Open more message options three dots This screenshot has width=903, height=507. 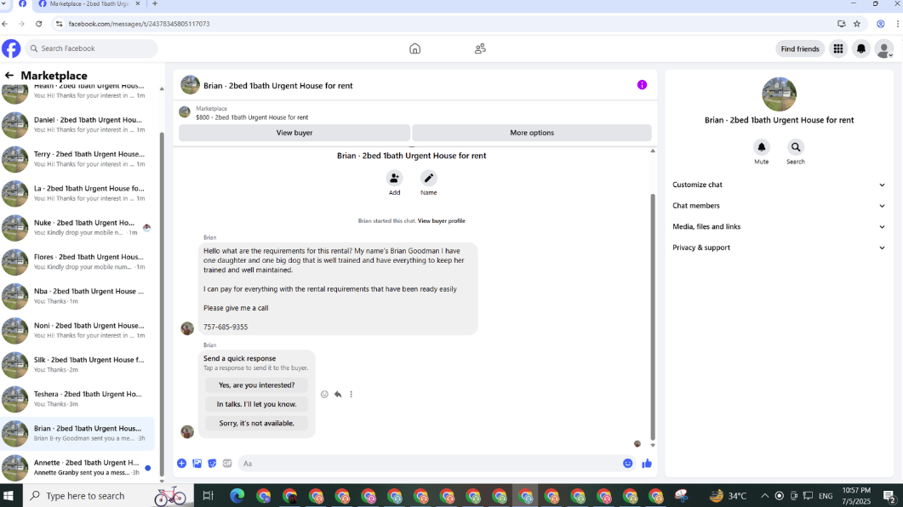351,394
